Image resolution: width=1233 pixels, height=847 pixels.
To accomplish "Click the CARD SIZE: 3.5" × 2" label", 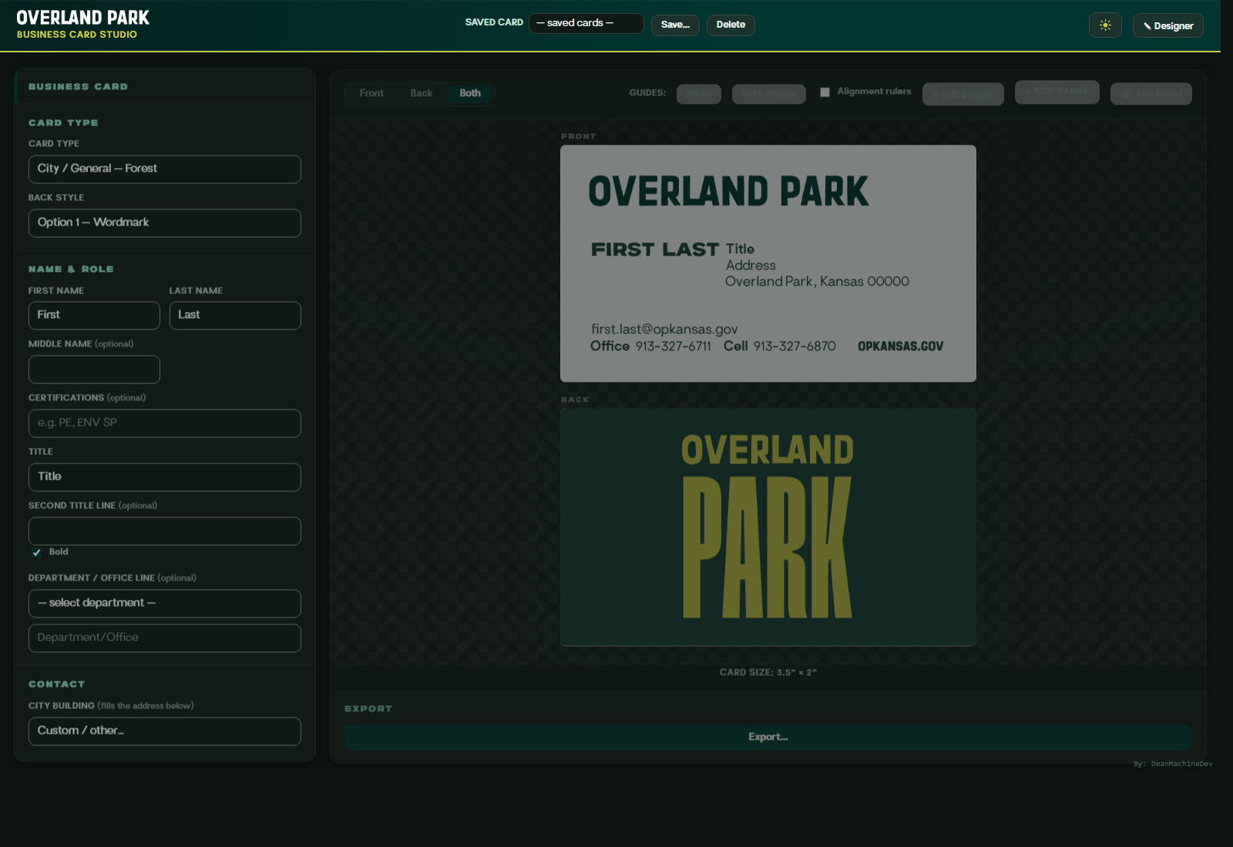I will pyautogui.click(x=768, y=672).
